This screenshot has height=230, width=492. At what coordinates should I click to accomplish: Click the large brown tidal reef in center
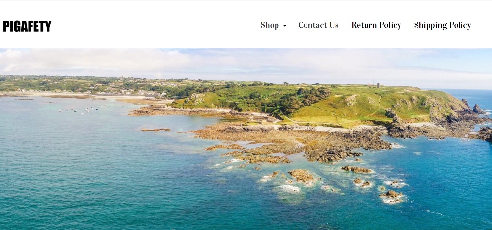292,141
